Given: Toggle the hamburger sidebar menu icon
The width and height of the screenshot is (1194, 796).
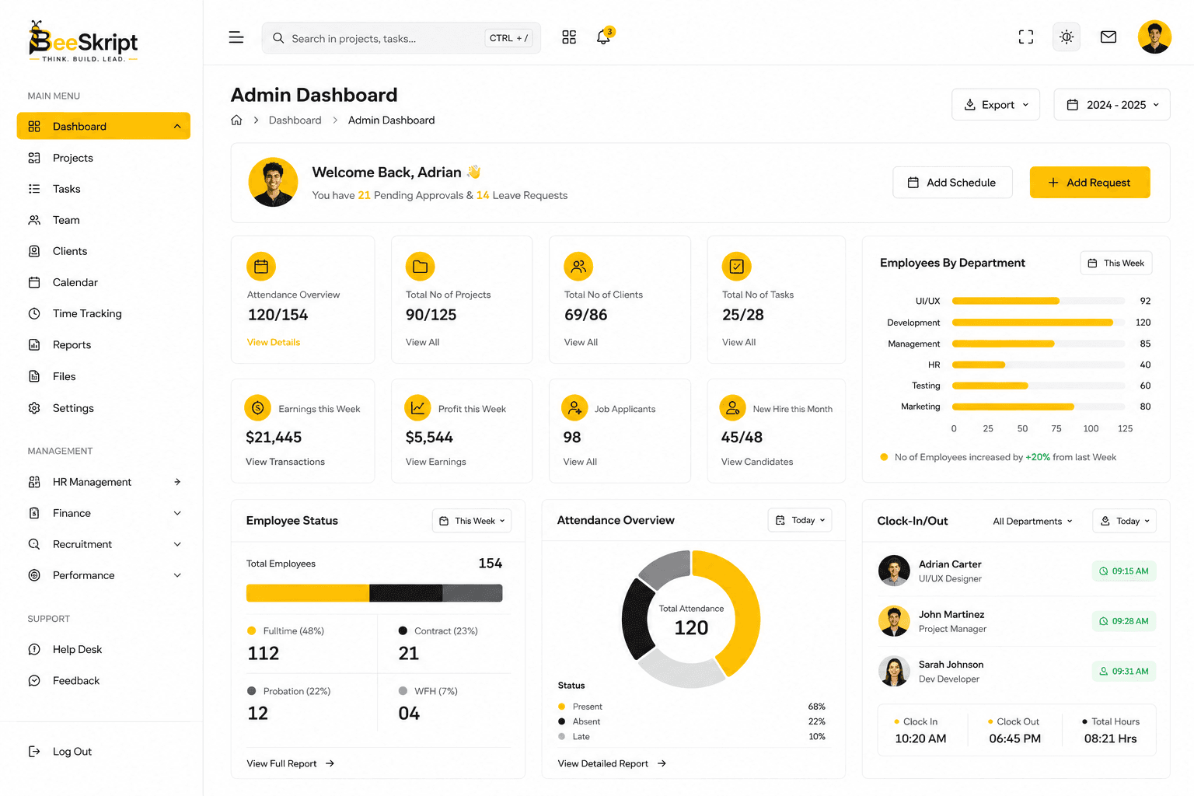Looking at the screenshot, I should click(x=236, y=37).
